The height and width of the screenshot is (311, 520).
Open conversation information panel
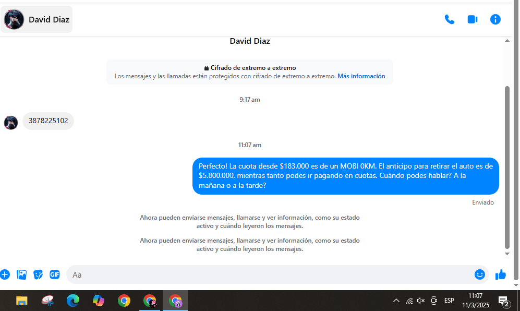click(495, 20)
